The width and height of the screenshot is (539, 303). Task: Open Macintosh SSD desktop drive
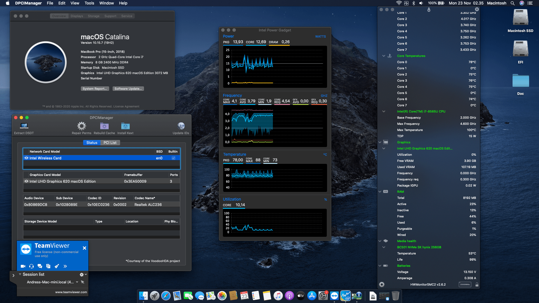click(x=520, y=21)
